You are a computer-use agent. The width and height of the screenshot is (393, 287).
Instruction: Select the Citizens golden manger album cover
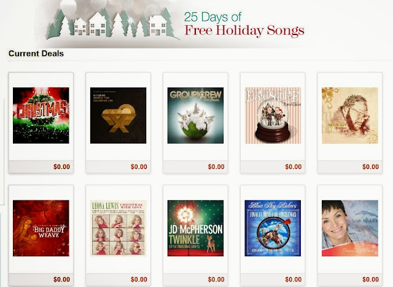click(x=118, y=116)
